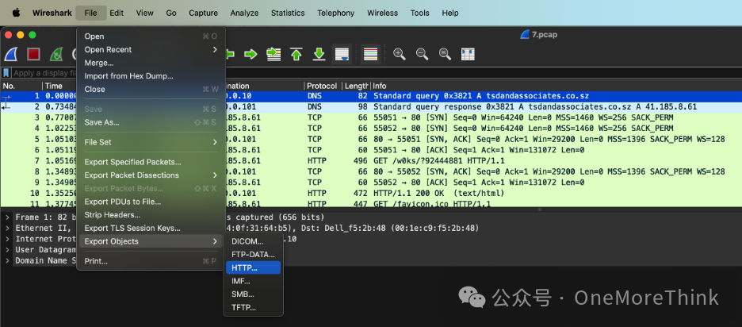Expand the Frame 1 details row
742x327 pixels.
(x=8, y=217)
